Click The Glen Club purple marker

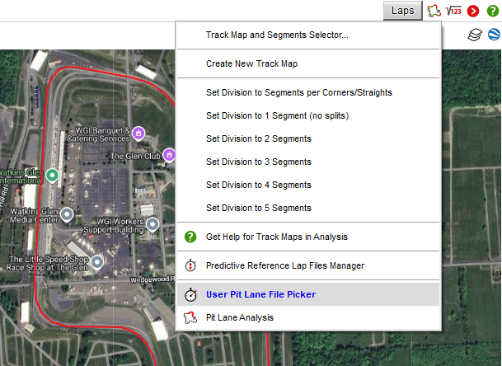click(x=169, y=154)
